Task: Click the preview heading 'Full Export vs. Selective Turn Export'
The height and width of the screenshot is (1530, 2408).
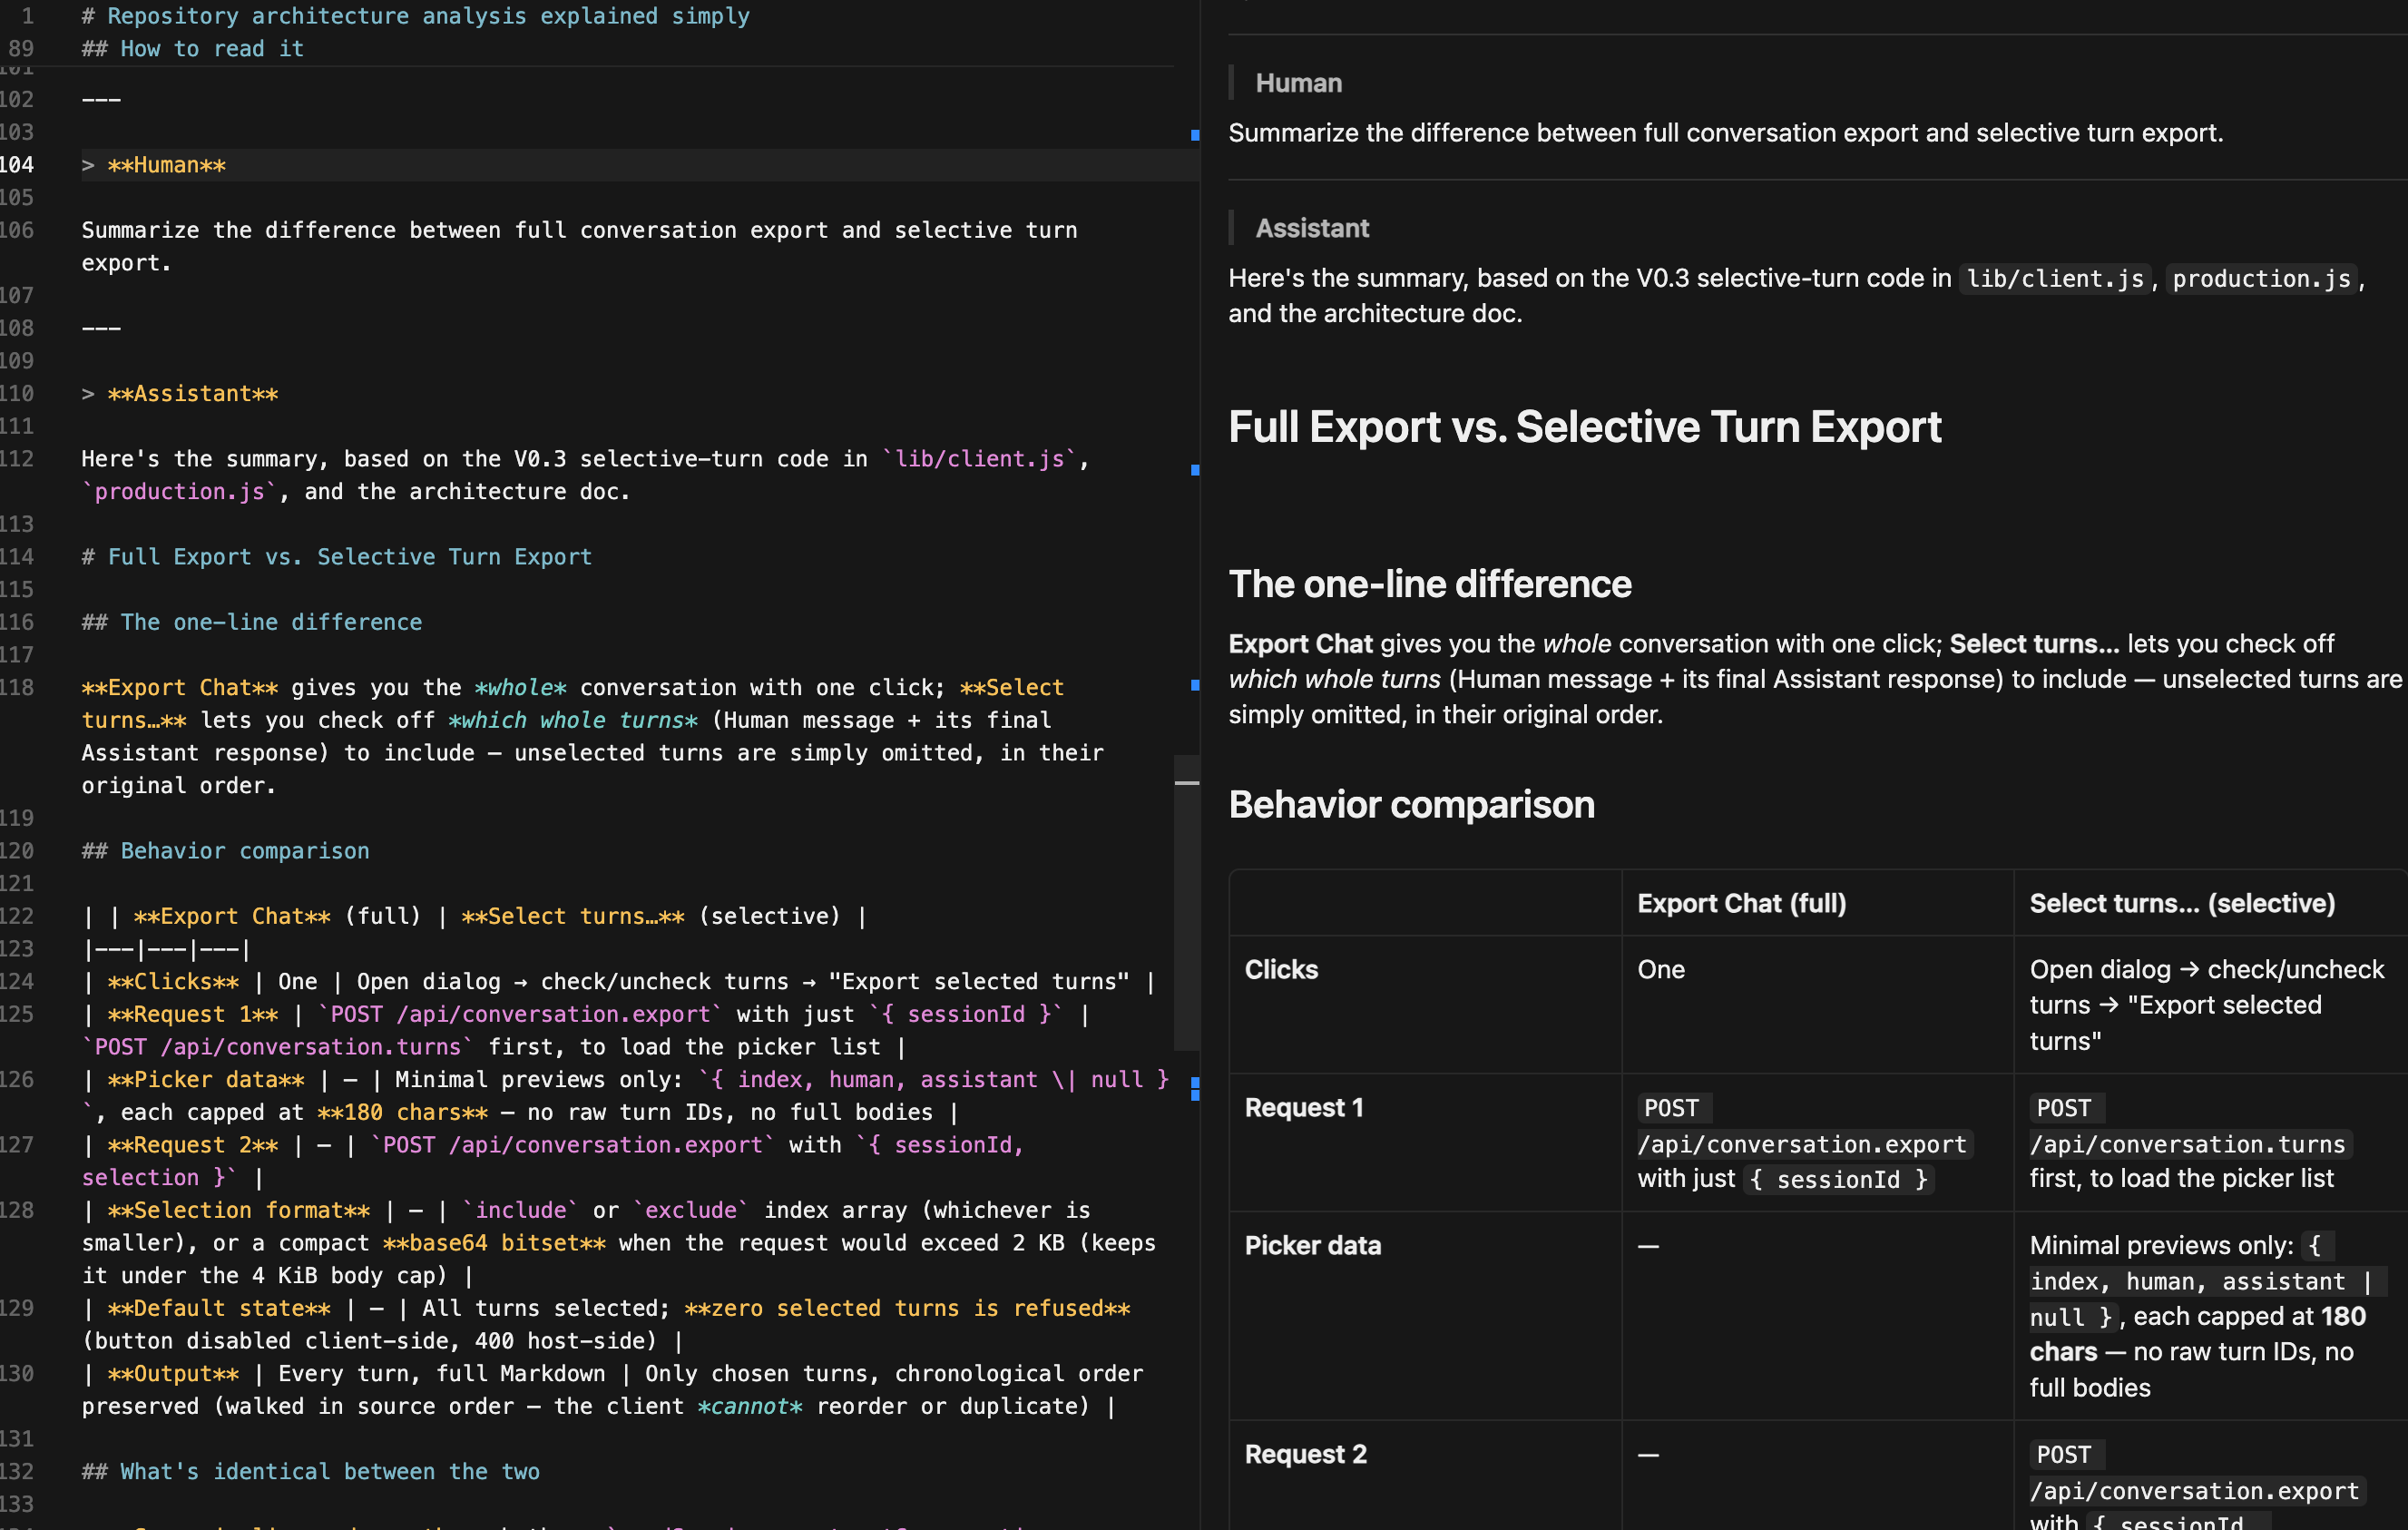Action: [1584, 428]
